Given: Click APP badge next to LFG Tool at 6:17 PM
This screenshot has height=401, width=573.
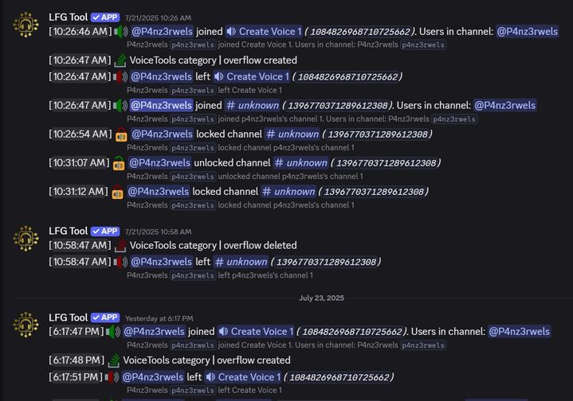Looking at the screenshot, I should coord(105,317).
